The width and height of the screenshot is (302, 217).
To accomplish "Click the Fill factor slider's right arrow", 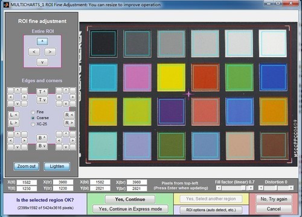I will click(251, 188).
